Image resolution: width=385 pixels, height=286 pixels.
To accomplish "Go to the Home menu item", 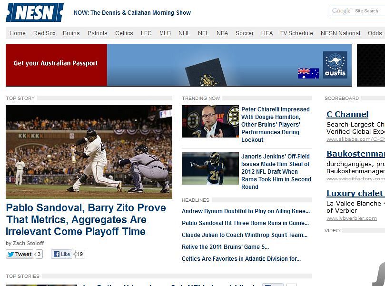I will pyautogui.click(x=18, y=33).
